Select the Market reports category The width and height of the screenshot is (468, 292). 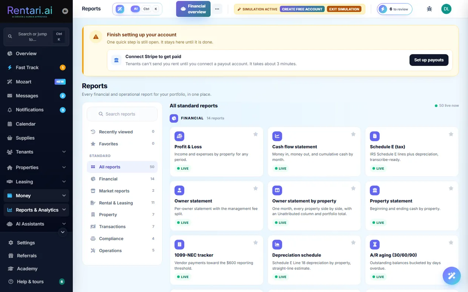click(x=122, y=191)
